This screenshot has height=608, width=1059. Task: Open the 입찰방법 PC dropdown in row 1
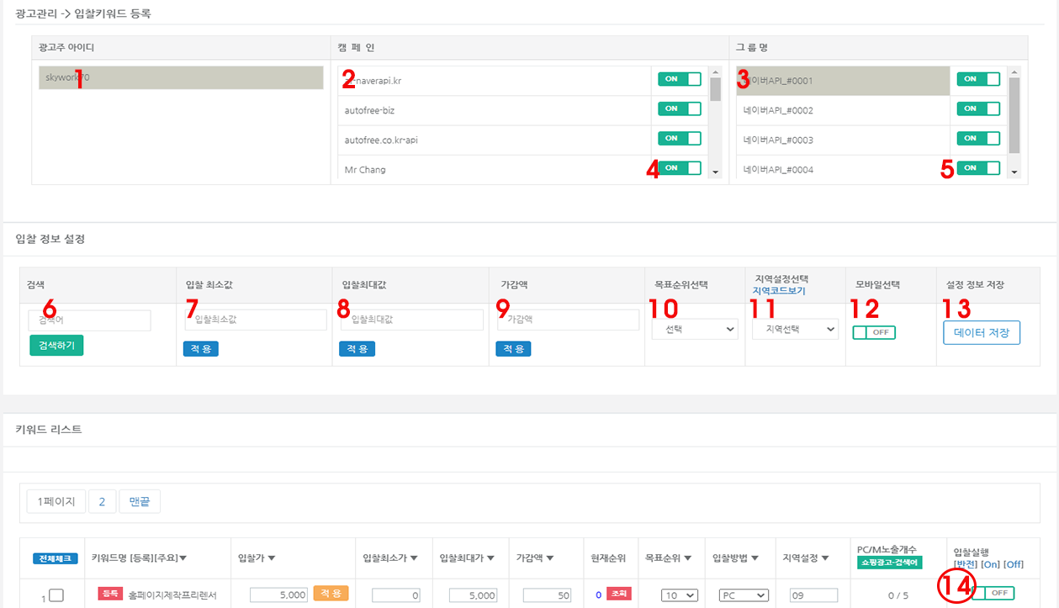tap(744, 595)
